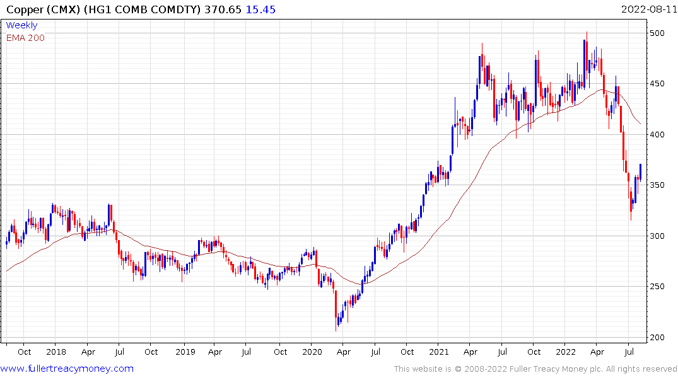Click the 450 price axis label
678x378 pixels.
(657, 84)
